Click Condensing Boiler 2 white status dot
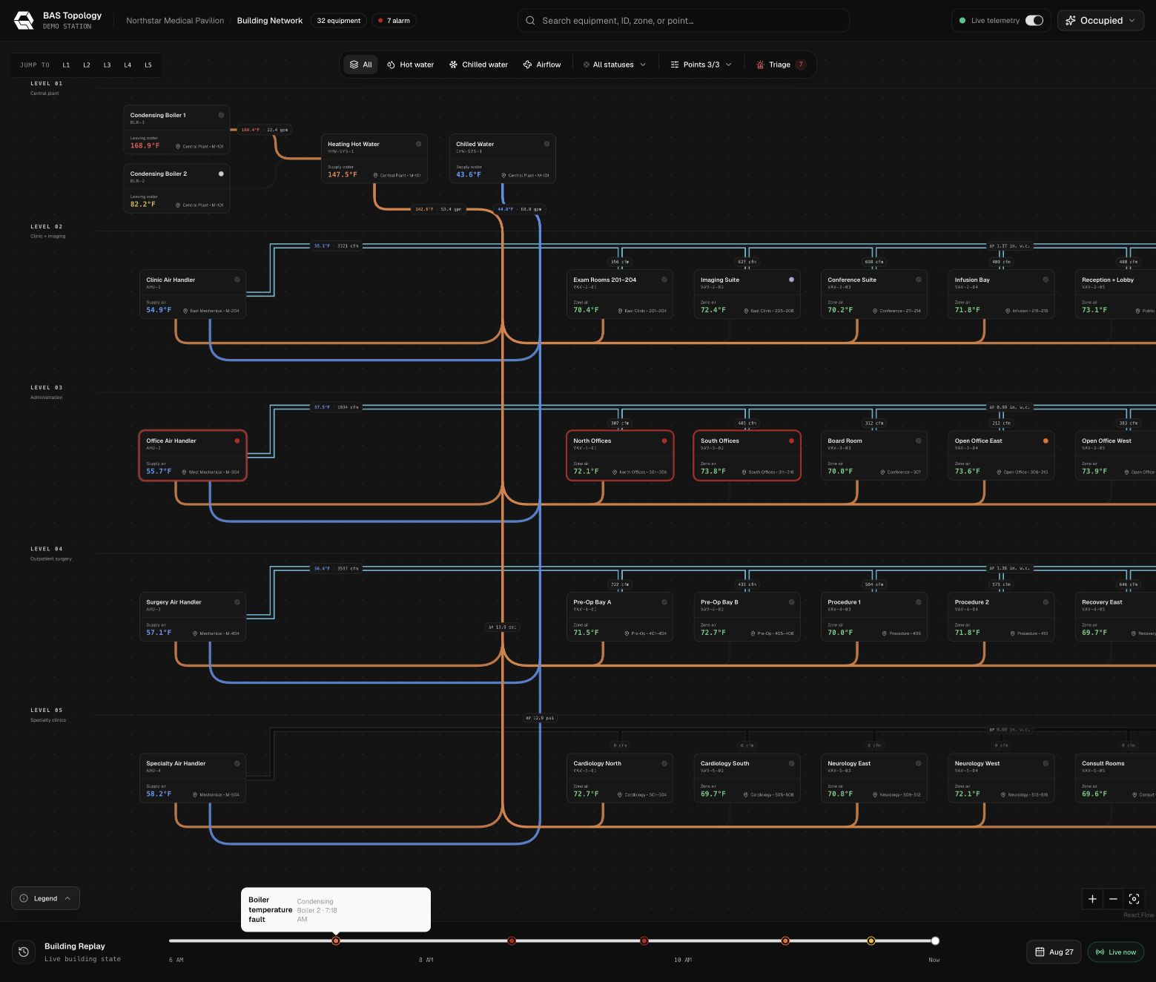The width and height of the screenshot is (1156, 982). pos(221,174)
